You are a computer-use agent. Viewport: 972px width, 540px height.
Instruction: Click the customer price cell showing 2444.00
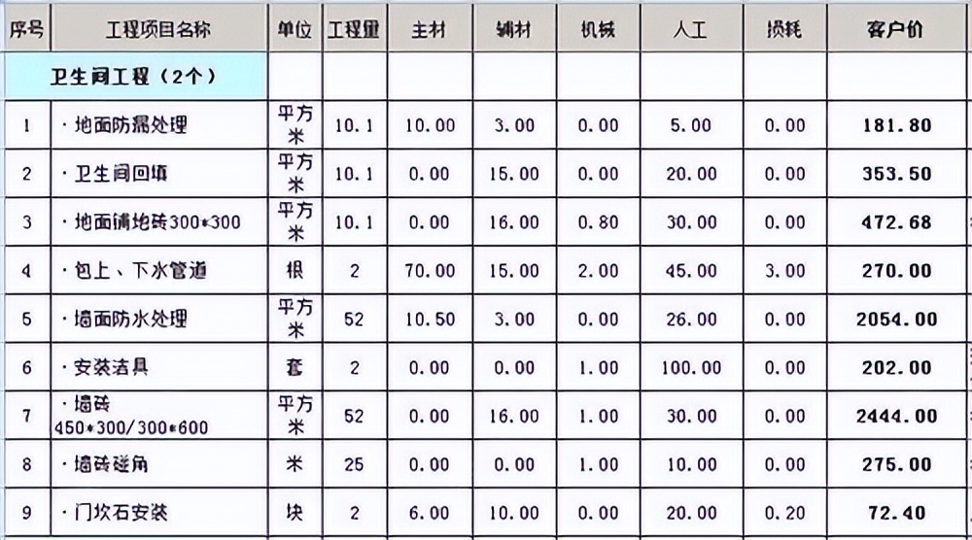click(x=897, y=417)
